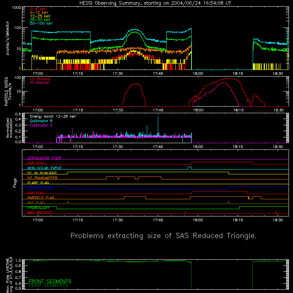Click the GAP FLAG label

click(x=36, y=163)
